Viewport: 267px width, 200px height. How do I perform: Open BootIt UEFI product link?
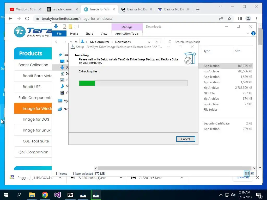pos(32,87)
